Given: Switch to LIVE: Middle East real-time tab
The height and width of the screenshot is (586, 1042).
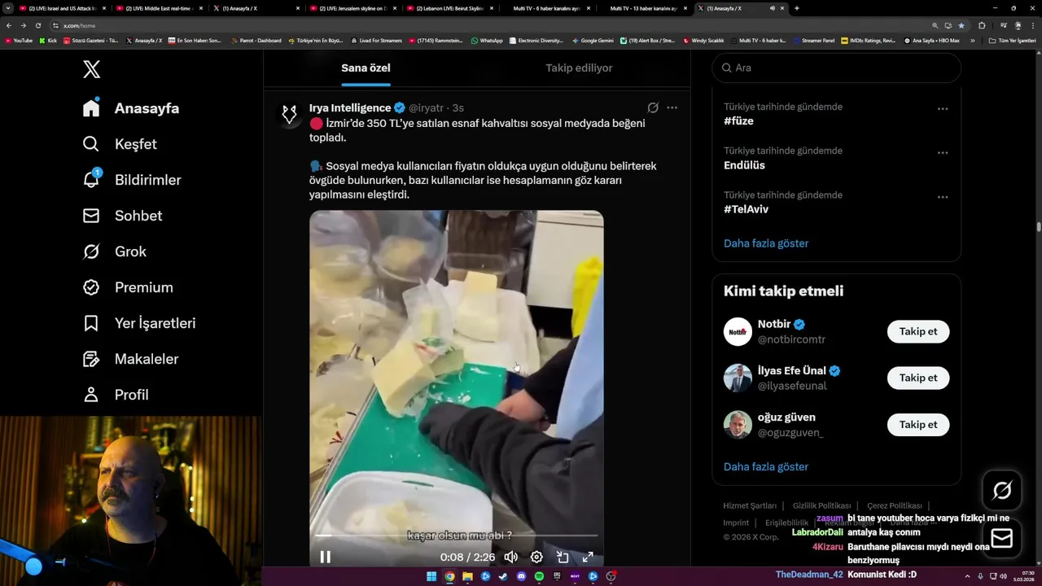Looking at the screenshot, I should point(159,8).
